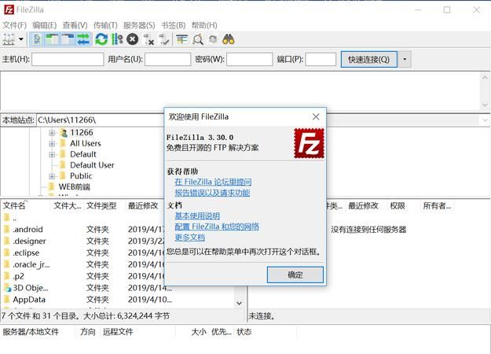The image size is (491, 354).
Task: Open the quickconnect history dropdown arrow
Action: tap(405, 59)
